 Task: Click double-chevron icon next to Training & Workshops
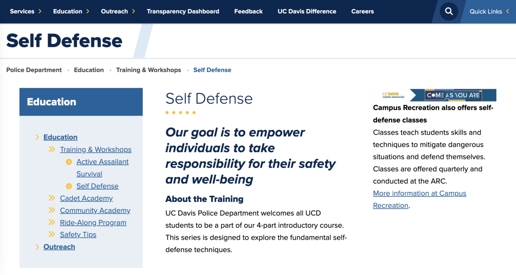52,149
